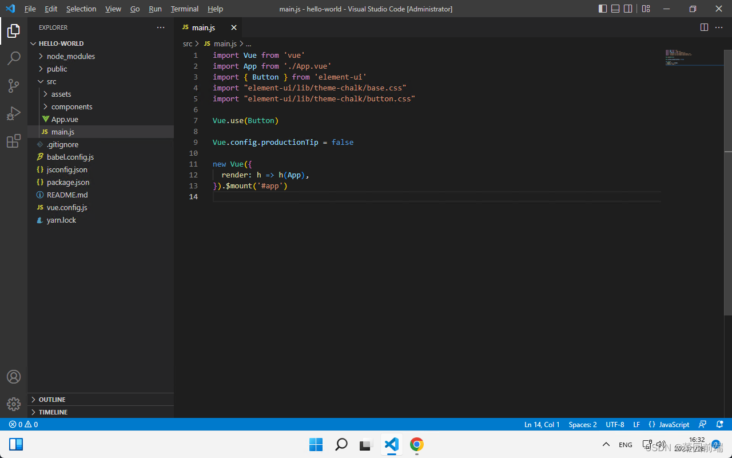Toggle the panel layout control

point(615,9)
